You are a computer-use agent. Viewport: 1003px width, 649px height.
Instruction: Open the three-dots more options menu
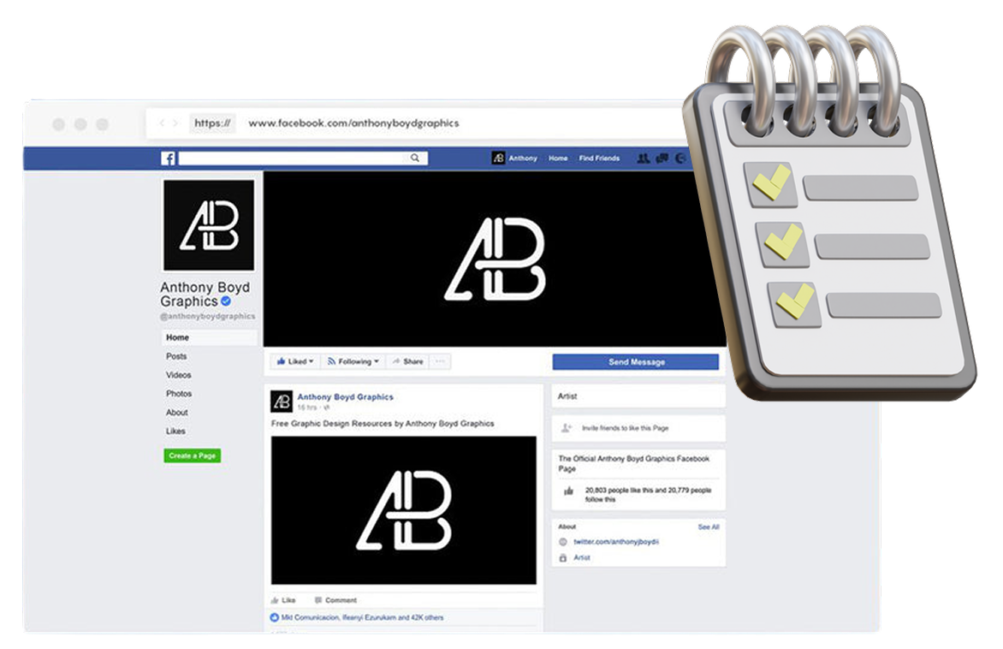coord(440,362)
